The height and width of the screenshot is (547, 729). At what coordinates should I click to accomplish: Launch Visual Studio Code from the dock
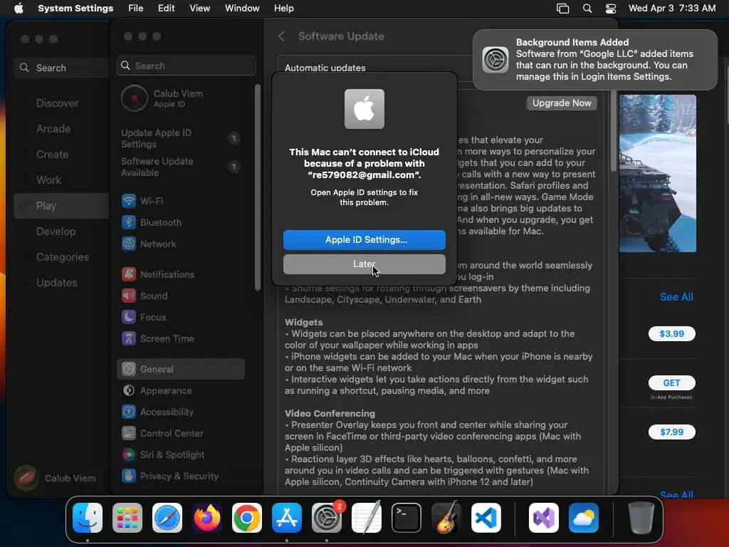click(486, 518)
